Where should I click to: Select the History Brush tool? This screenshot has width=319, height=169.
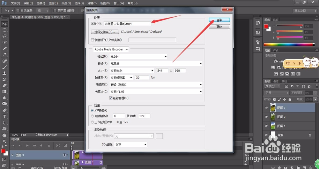4,79
